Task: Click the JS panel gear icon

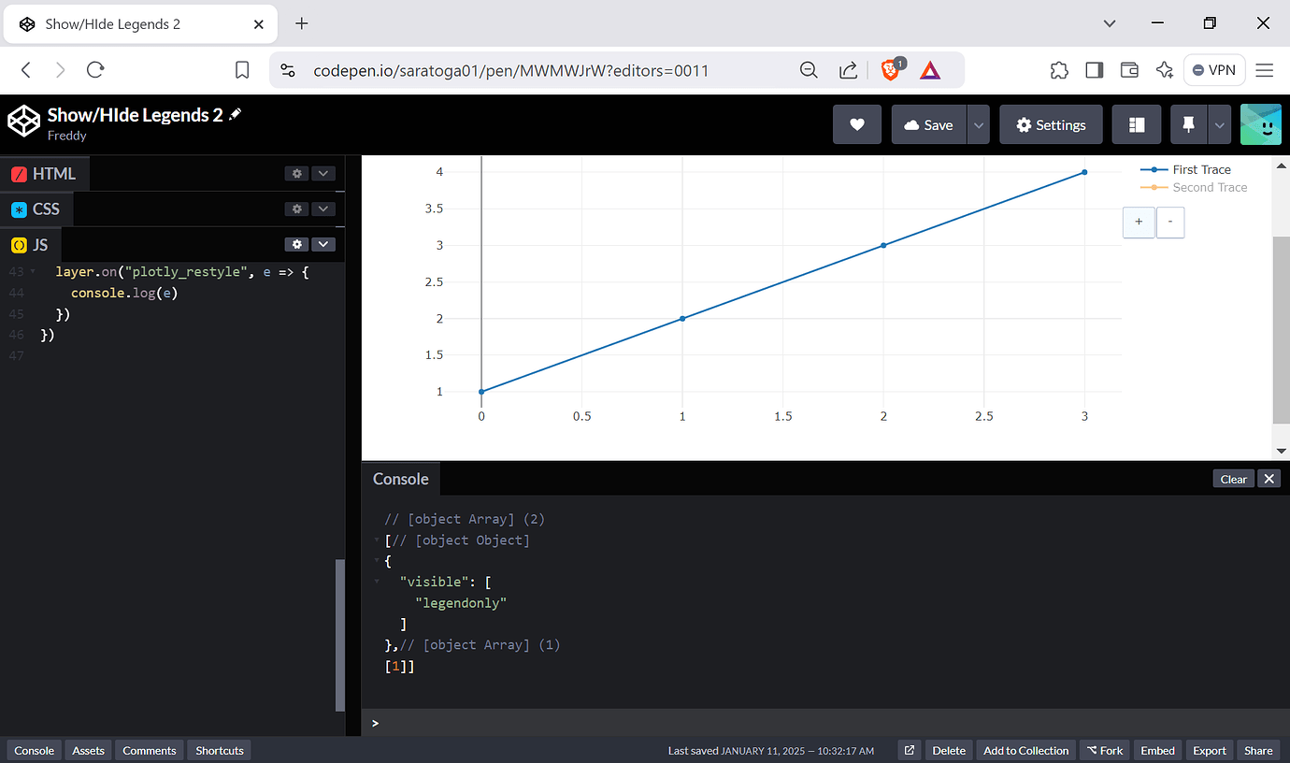Action: (296, 244)
